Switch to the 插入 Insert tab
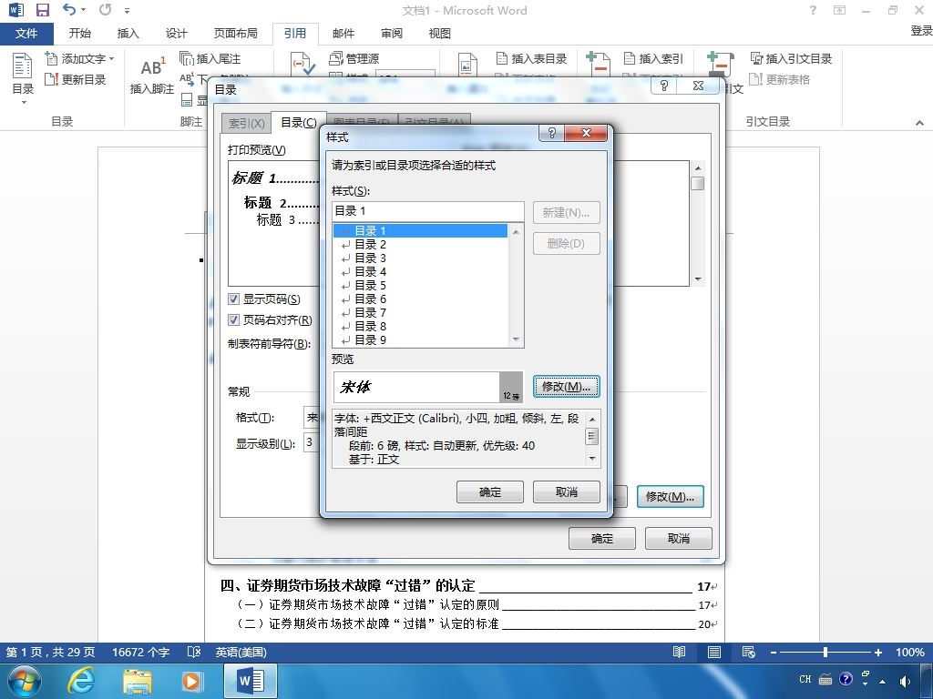This screenshot has width=933, height=699. tap(128, 34)
